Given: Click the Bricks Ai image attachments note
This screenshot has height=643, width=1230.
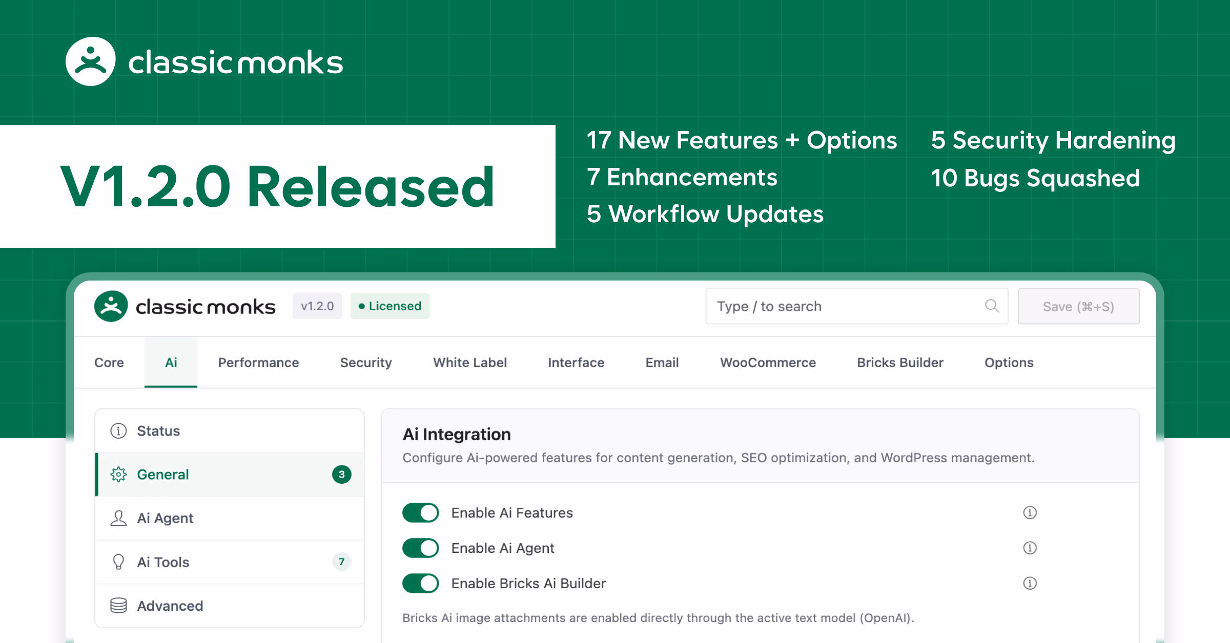Looking at the screenshot, I should (658, 618).
